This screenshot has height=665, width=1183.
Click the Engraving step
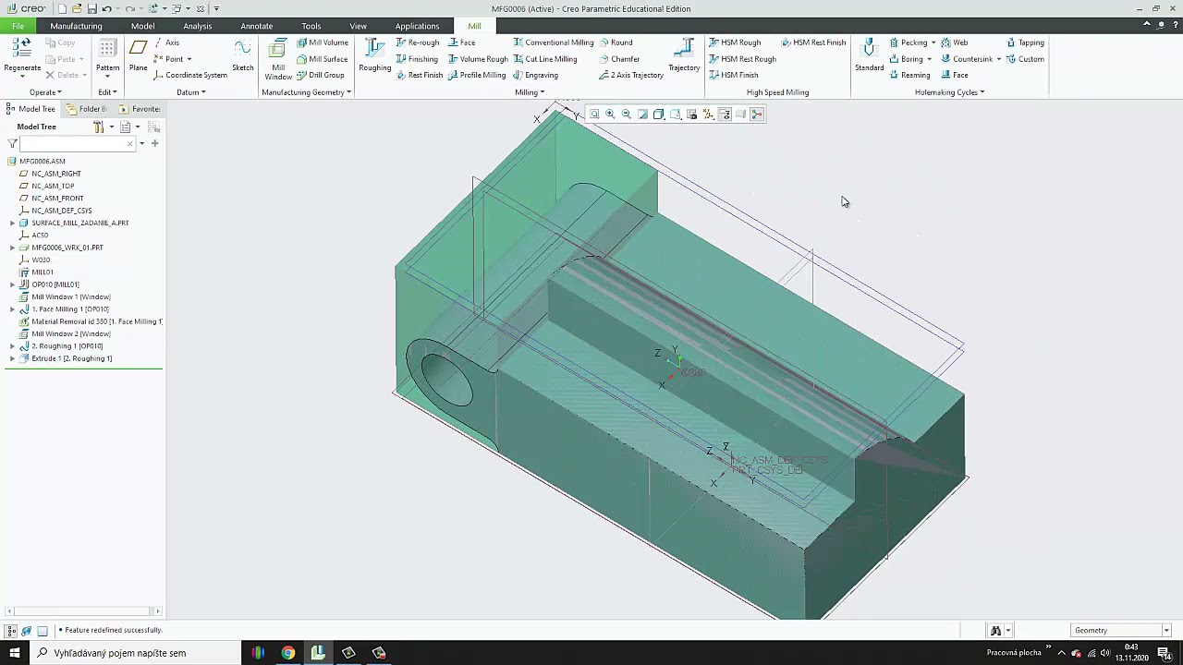point(536,75)
